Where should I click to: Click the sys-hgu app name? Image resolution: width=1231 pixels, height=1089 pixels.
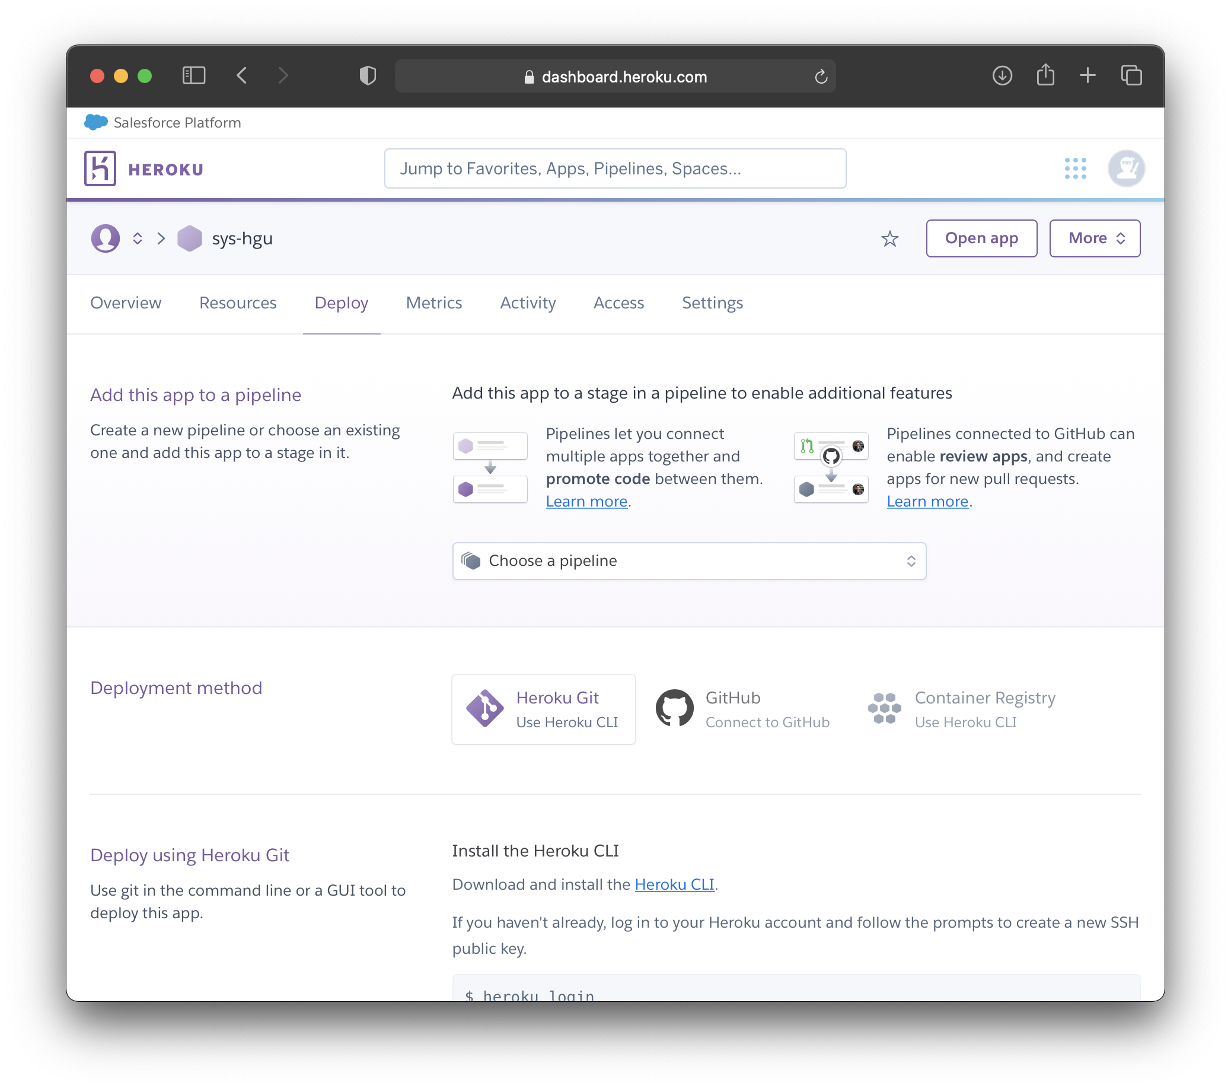click(242, 238)
